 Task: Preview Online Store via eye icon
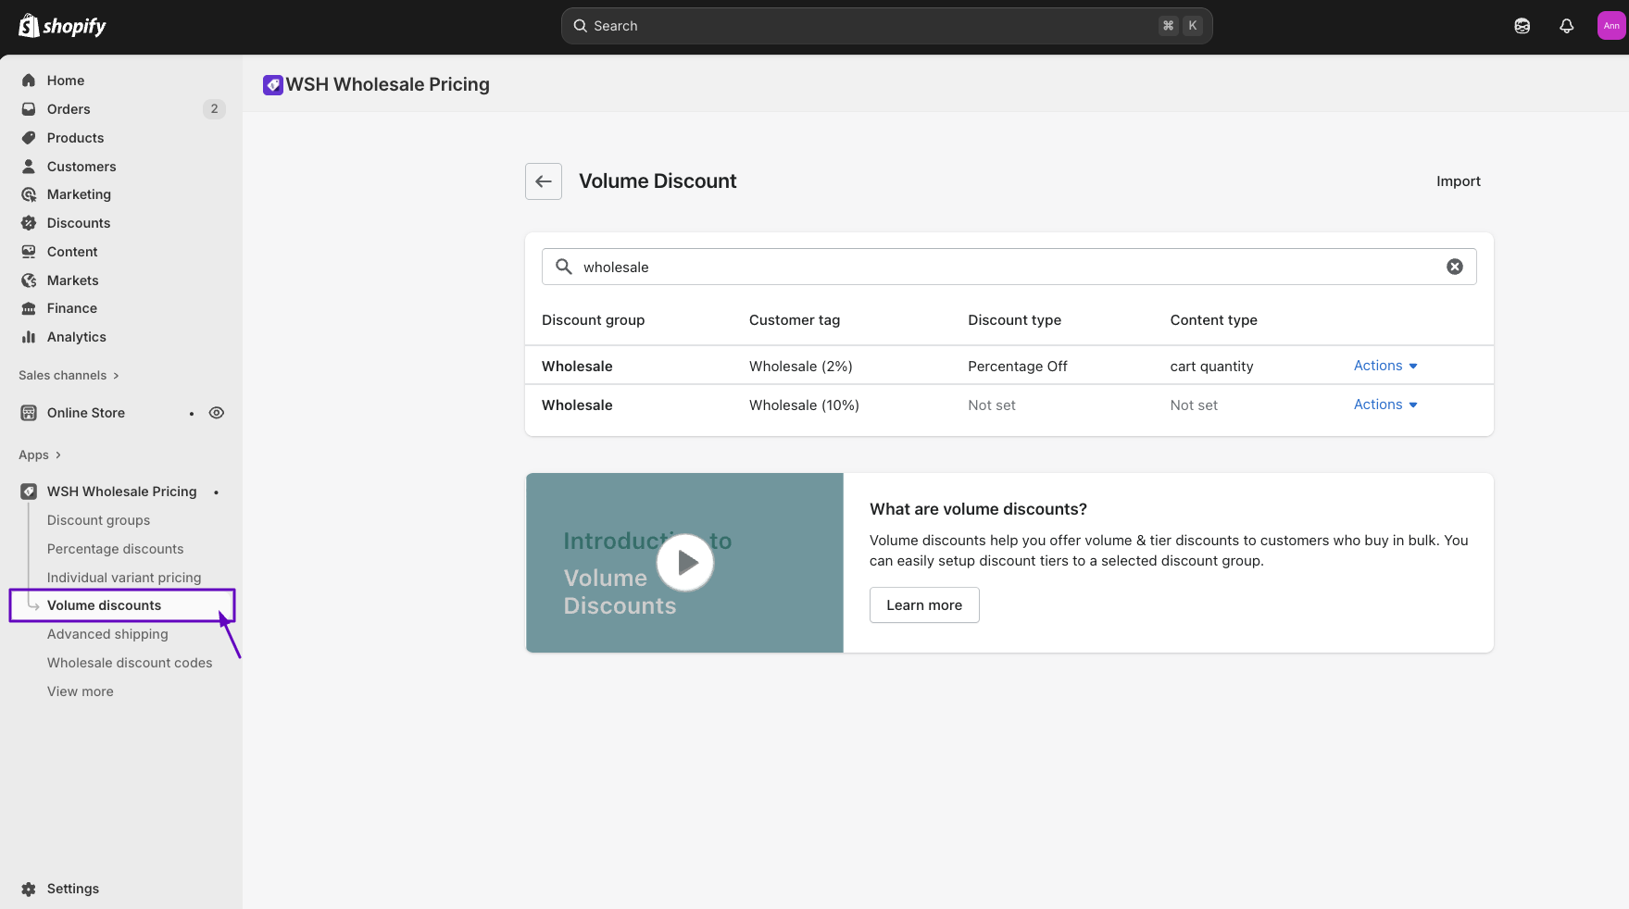217,413
